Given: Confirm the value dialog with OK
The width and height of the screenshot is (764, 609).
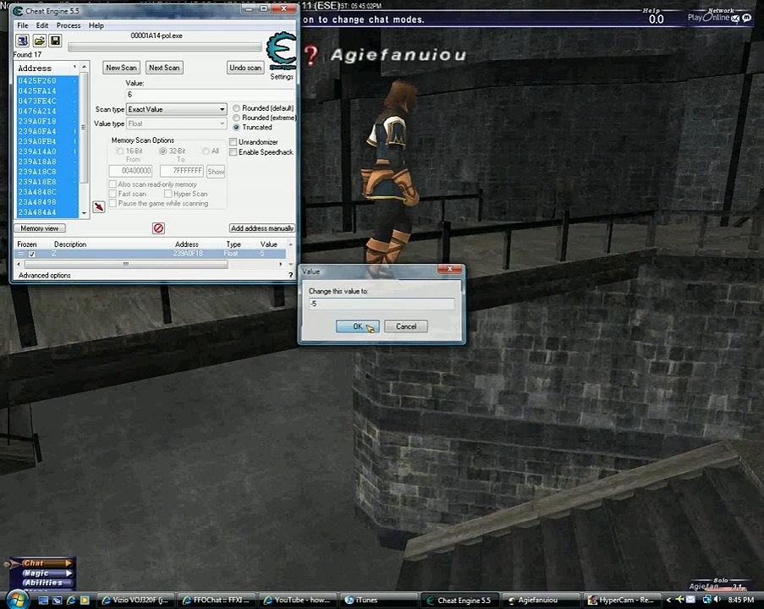Looking at the screenshot, I should [x=358, y=326].
